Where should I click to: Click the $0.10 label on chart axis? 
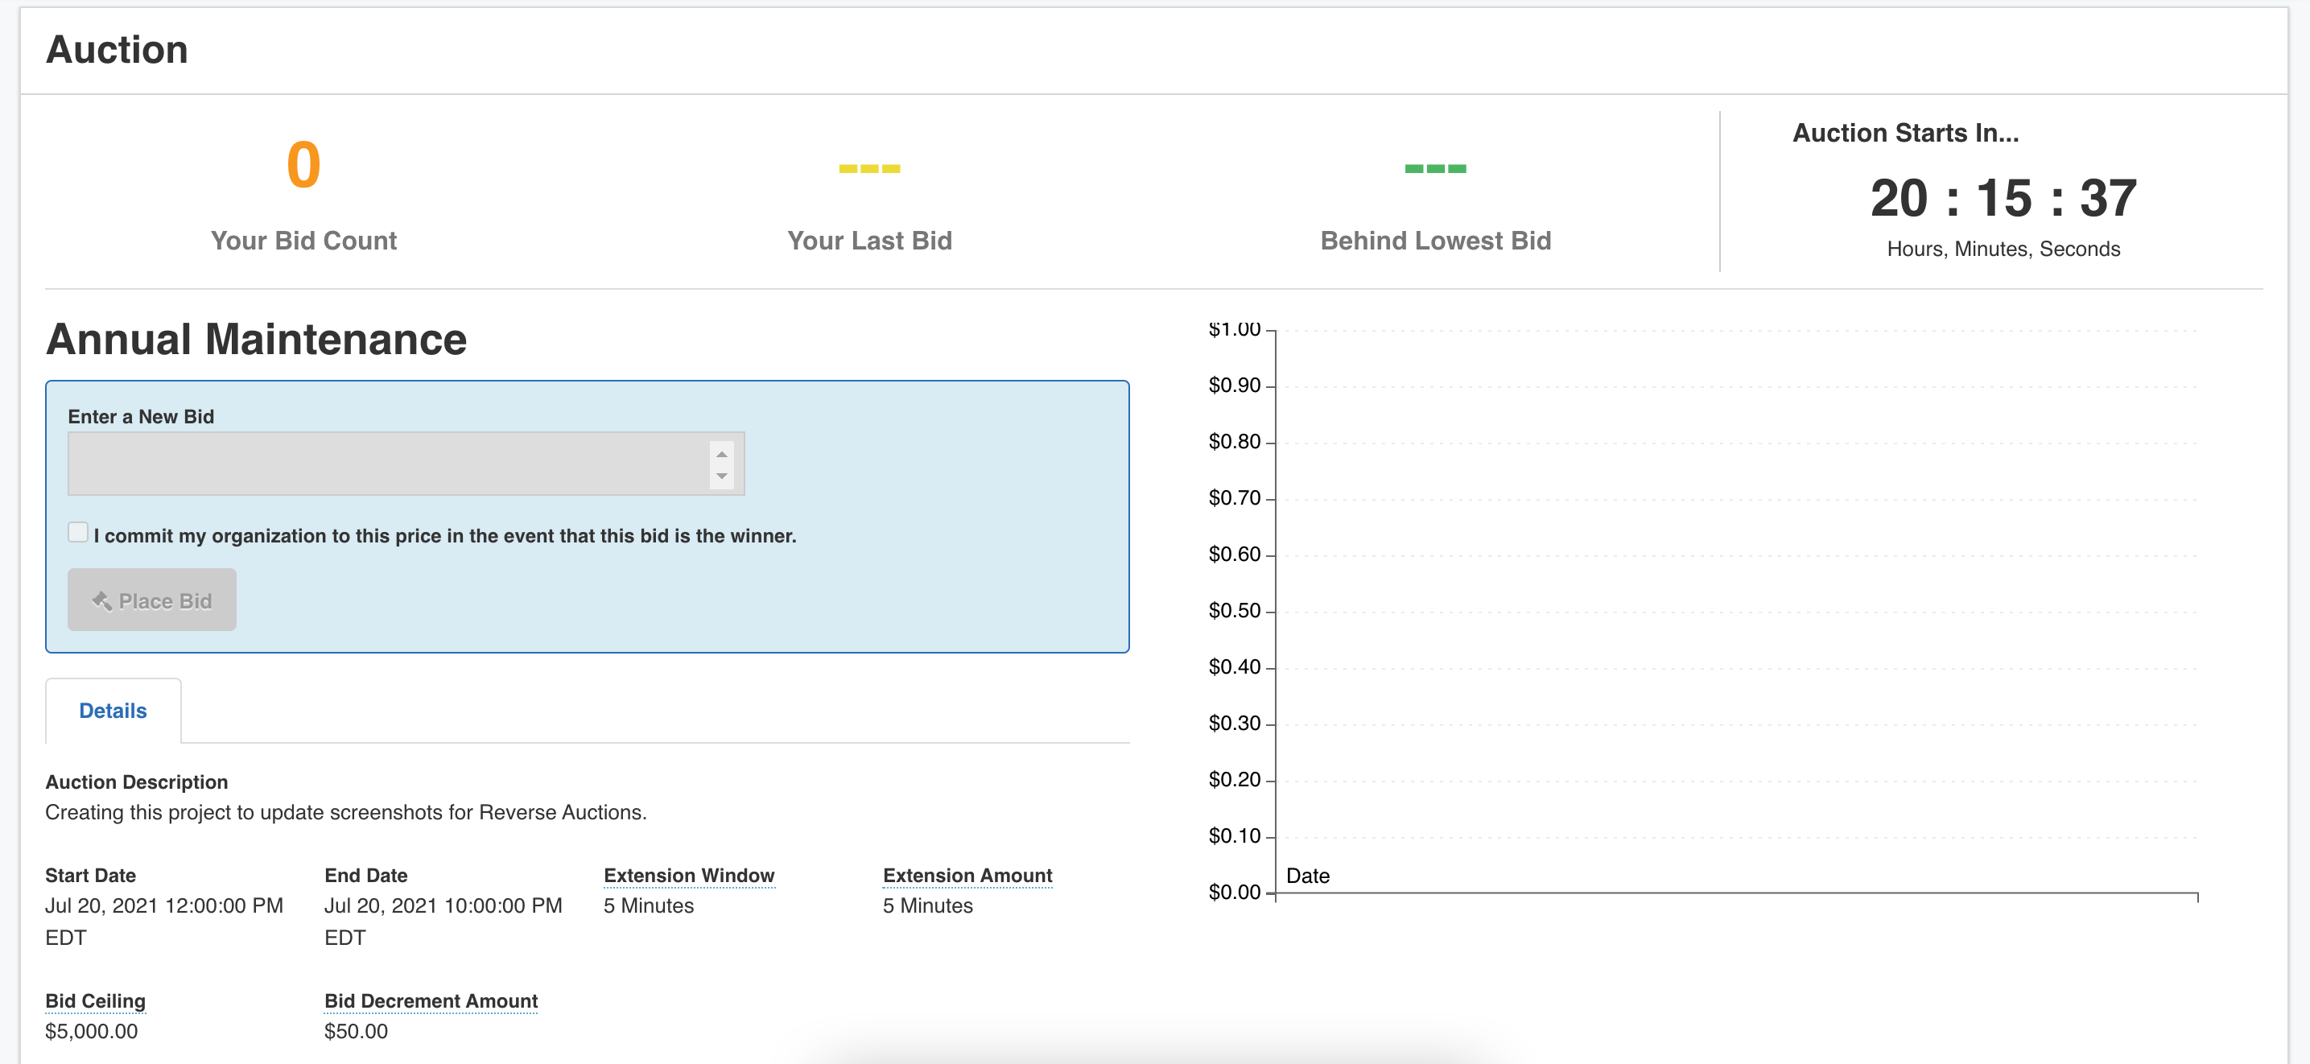(x=1234, y=835)
